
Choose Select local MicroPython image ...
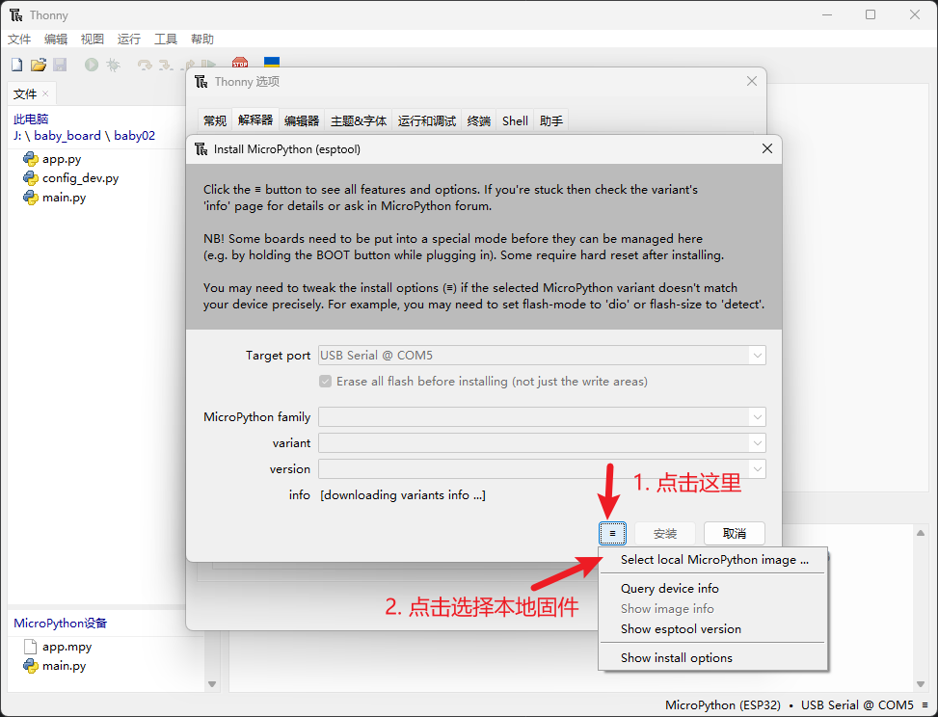pos(713,560)
